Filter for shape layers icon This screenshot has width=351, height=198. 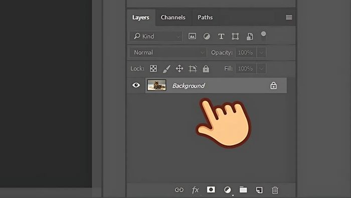pos(235,36)
